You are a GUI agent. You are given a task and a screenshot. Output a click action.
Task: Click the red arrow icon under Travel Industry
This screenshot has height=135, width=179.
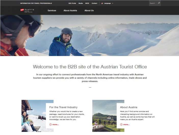click(x=50, y=125)
